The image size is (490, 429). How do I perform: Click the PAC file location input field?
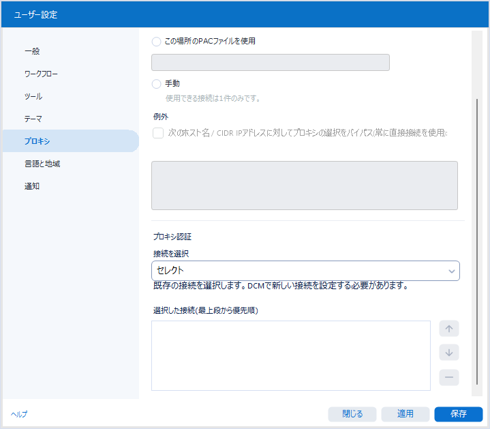[270, 63]
